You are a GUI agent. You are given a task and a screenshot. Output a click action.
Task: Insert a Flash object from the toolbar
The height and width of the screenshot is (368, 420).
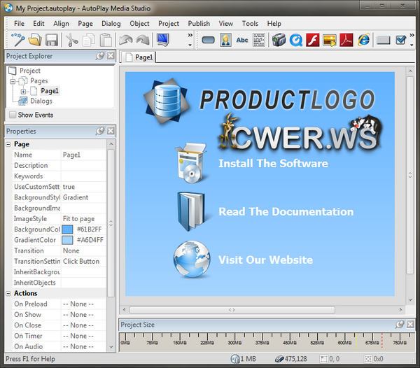pyautogui.click(x=313, y=40)
